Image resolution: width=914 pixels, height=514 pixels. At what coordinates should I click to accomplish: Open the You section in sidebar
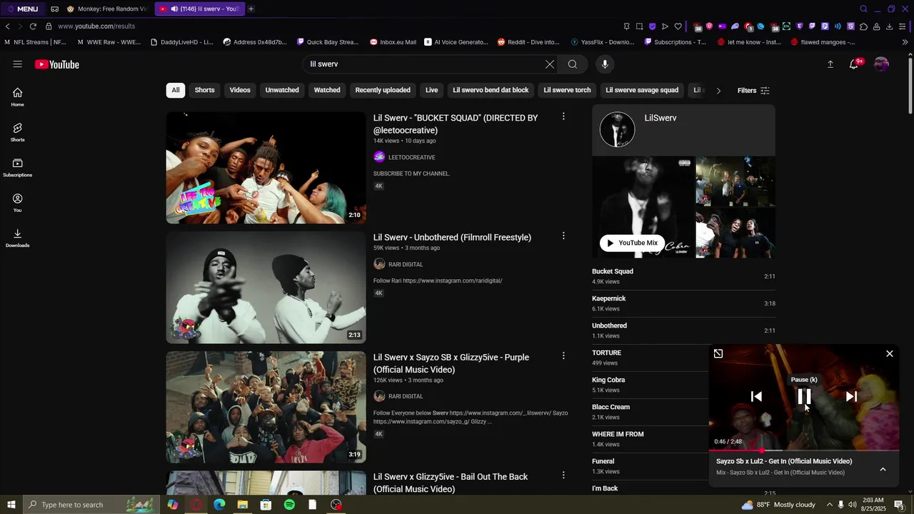tap(17, 203)
